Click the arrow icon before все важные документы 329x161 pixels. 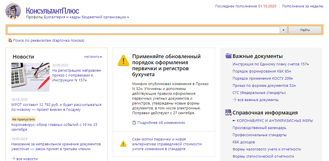tap(234, 100)
